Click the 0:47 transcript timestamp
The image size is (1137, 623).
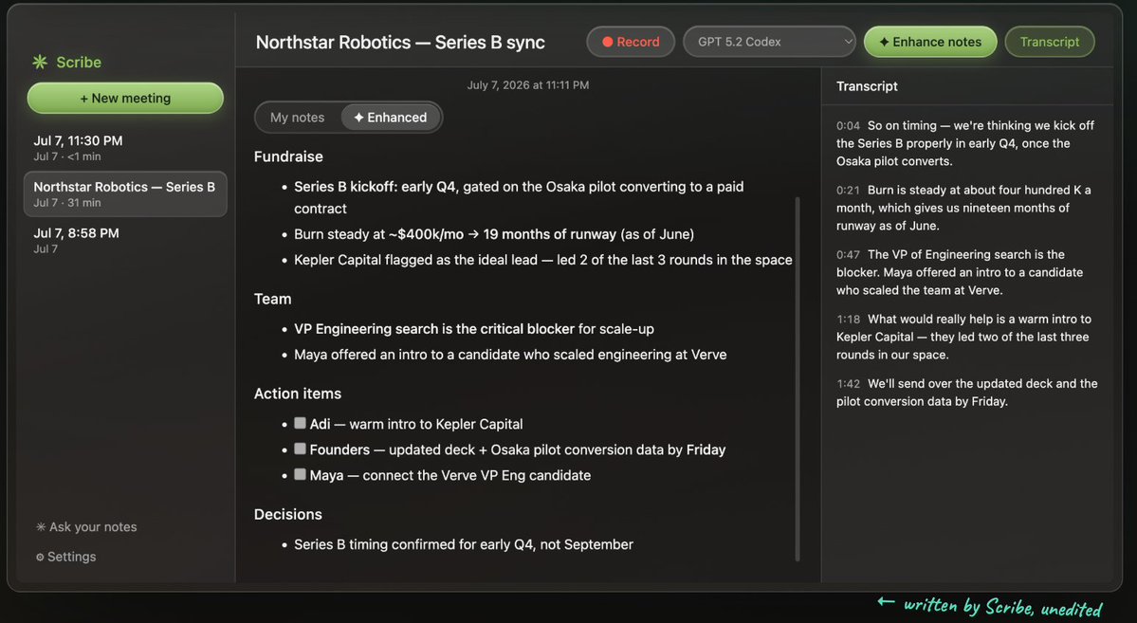(848, 254)
